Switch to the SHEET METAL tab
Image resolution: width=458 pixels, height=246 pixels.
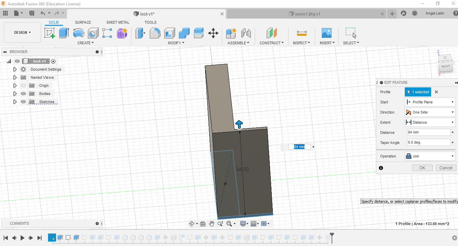[118, 22]
